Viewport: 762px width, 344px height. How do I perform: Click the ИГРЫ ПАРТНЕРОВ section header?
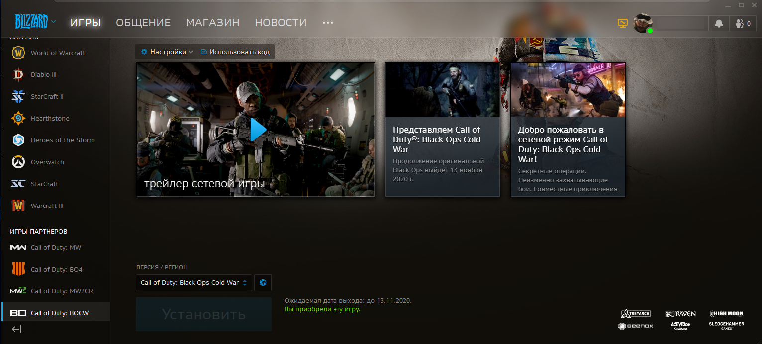click(38, 232)
